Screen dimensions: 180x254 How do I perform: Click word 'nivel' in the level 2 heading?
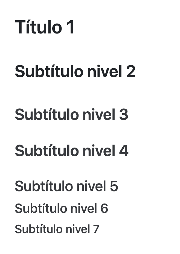(x=104, y=71)
